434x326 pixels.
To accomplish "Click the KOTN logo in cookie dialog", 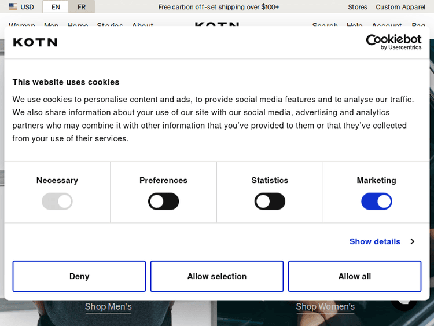I will (x=35, y=42).
